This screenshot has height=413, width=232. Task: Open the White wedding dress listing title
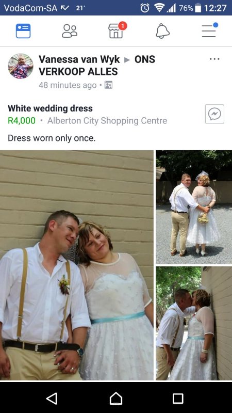50,108
